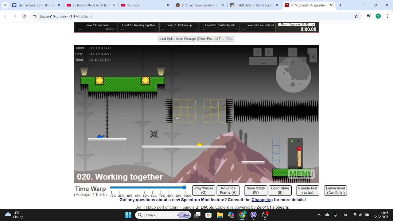Select Level 21: Pick me up split
This screenshot has height=221, width=393.
(x=179, y=27)
